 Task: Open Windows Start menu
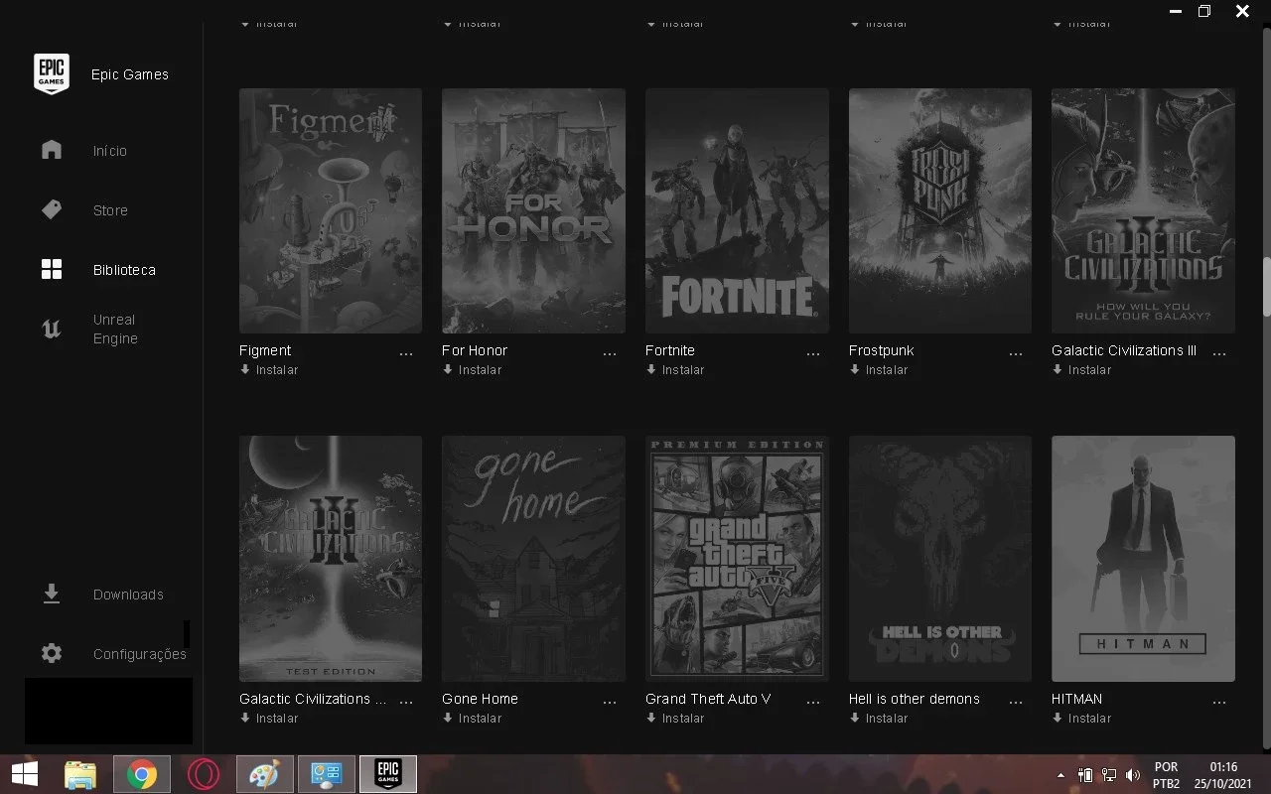point(25,774)
